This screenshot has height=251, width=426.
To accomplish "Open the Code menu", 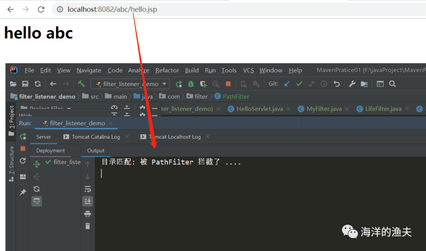I will pos(115,70).
